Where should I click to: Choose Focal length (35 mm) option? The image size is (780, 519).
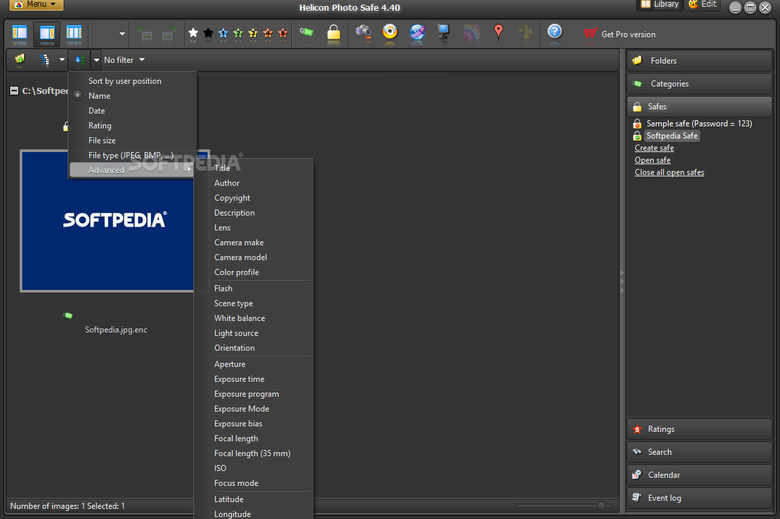click(x=252, y=453)
